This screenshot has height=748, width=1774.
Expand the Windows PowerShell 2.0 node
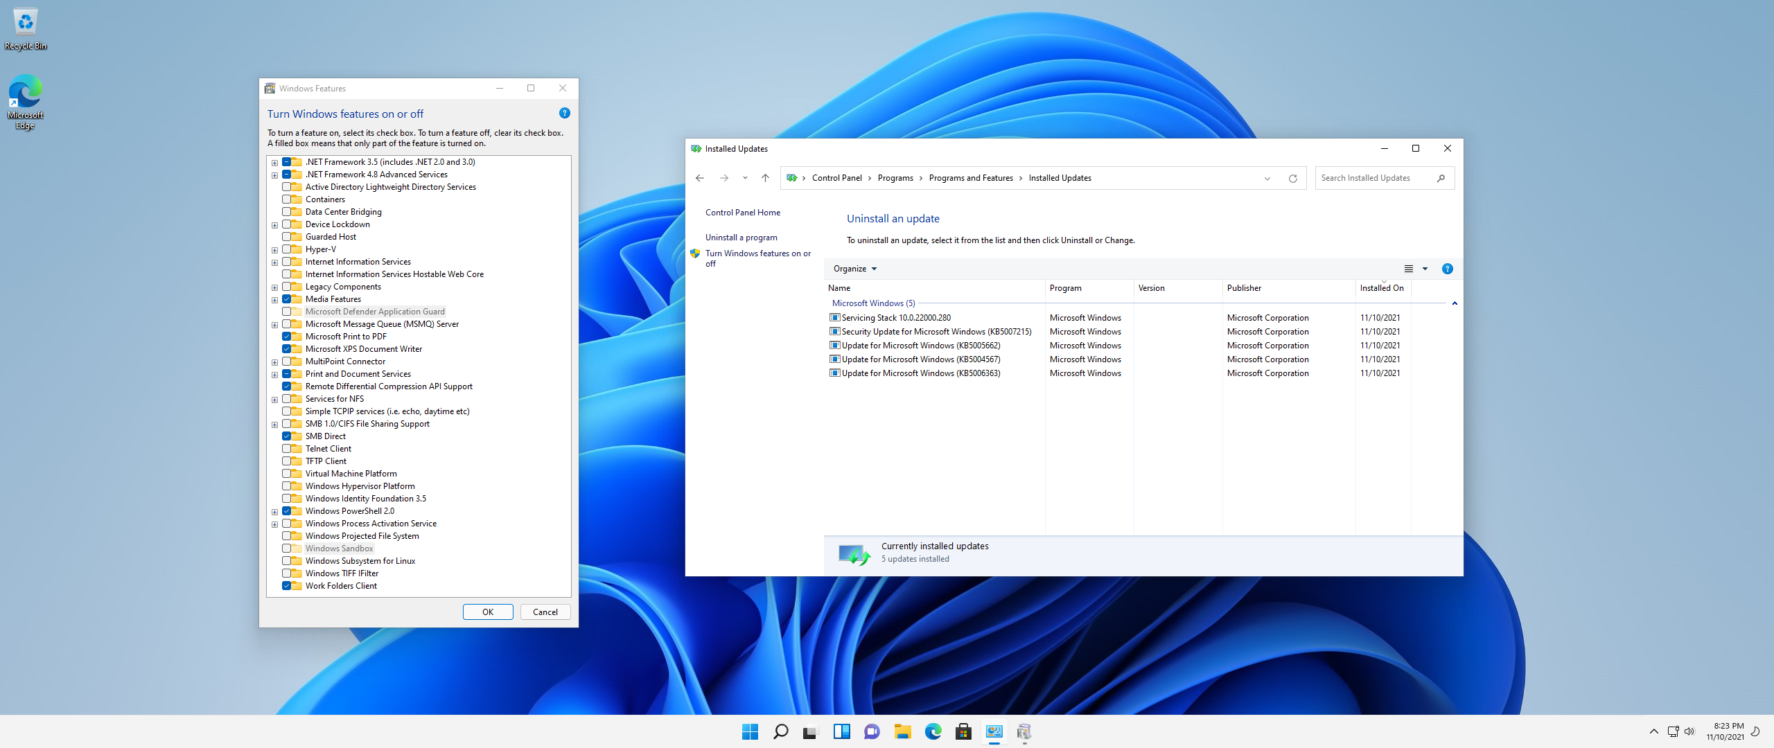click(x=274, y=512)
